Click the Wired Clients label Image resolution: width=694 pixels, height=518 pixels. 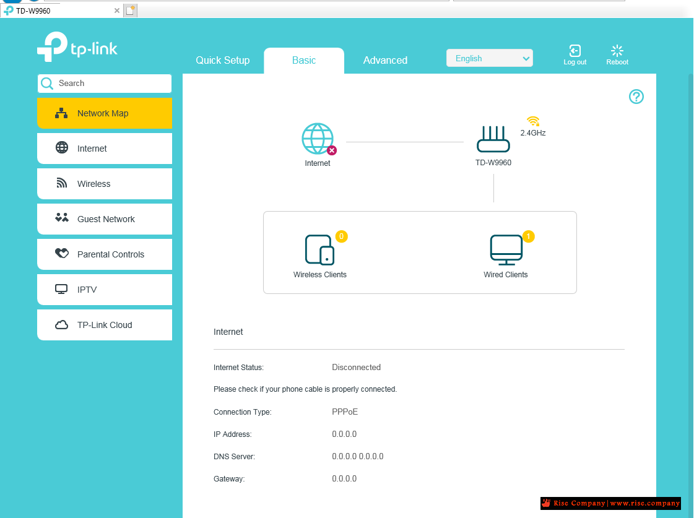click(505, 275)
